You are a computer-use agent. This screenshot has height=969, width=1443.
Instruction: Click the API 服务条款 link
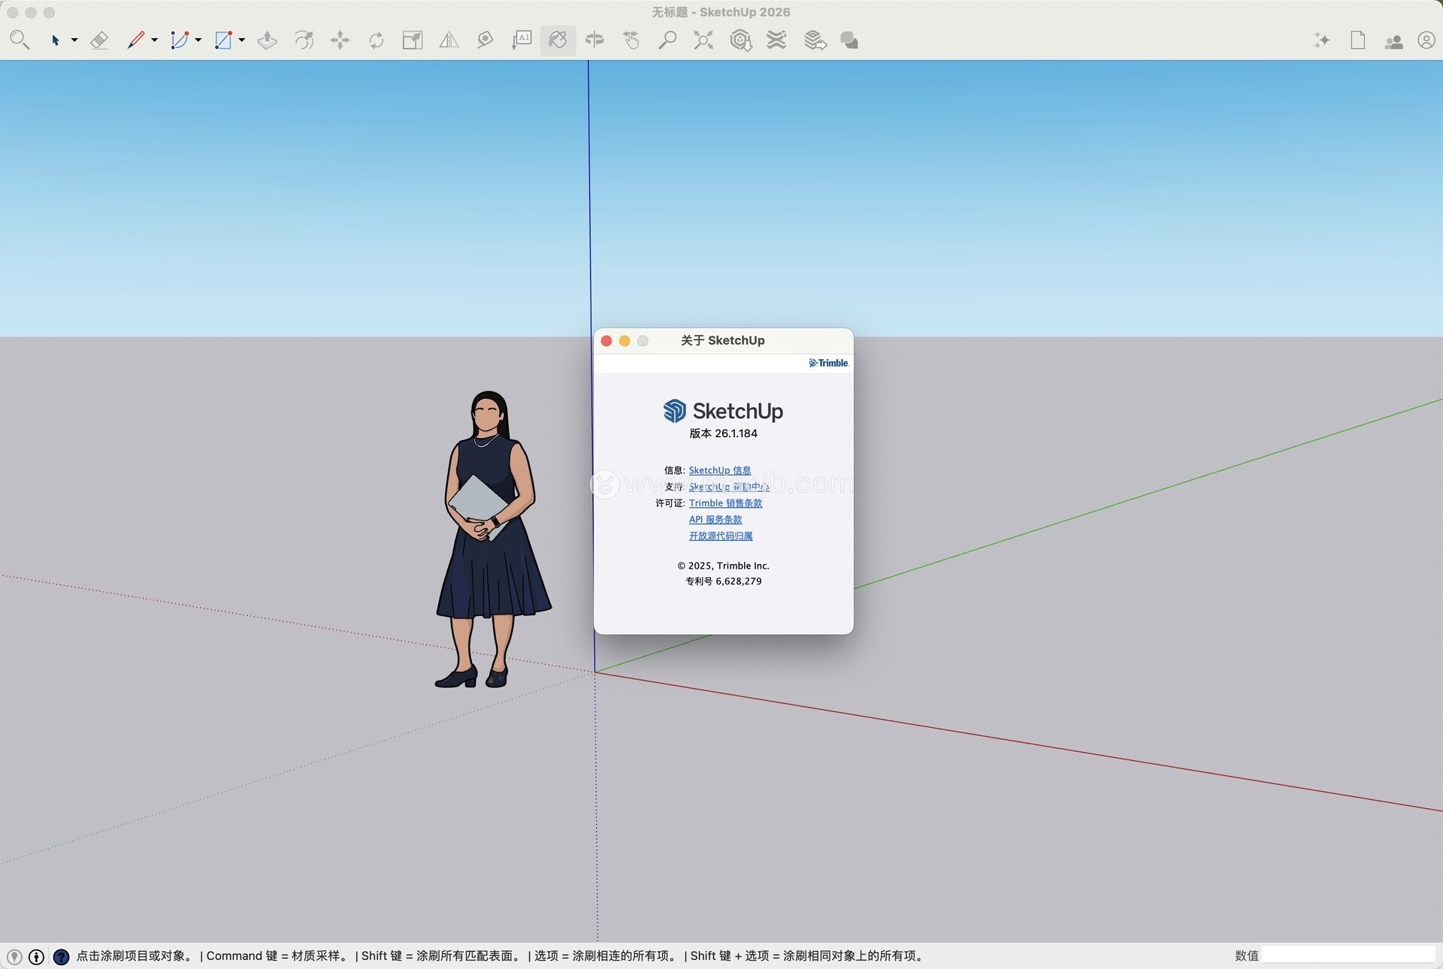715,520
